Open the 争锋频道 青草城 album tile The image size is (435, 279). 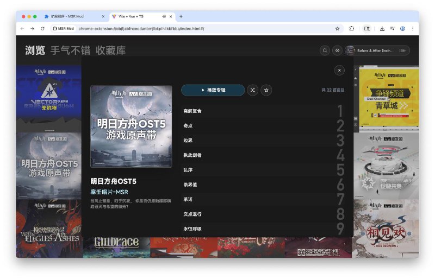tap(389, 99)
